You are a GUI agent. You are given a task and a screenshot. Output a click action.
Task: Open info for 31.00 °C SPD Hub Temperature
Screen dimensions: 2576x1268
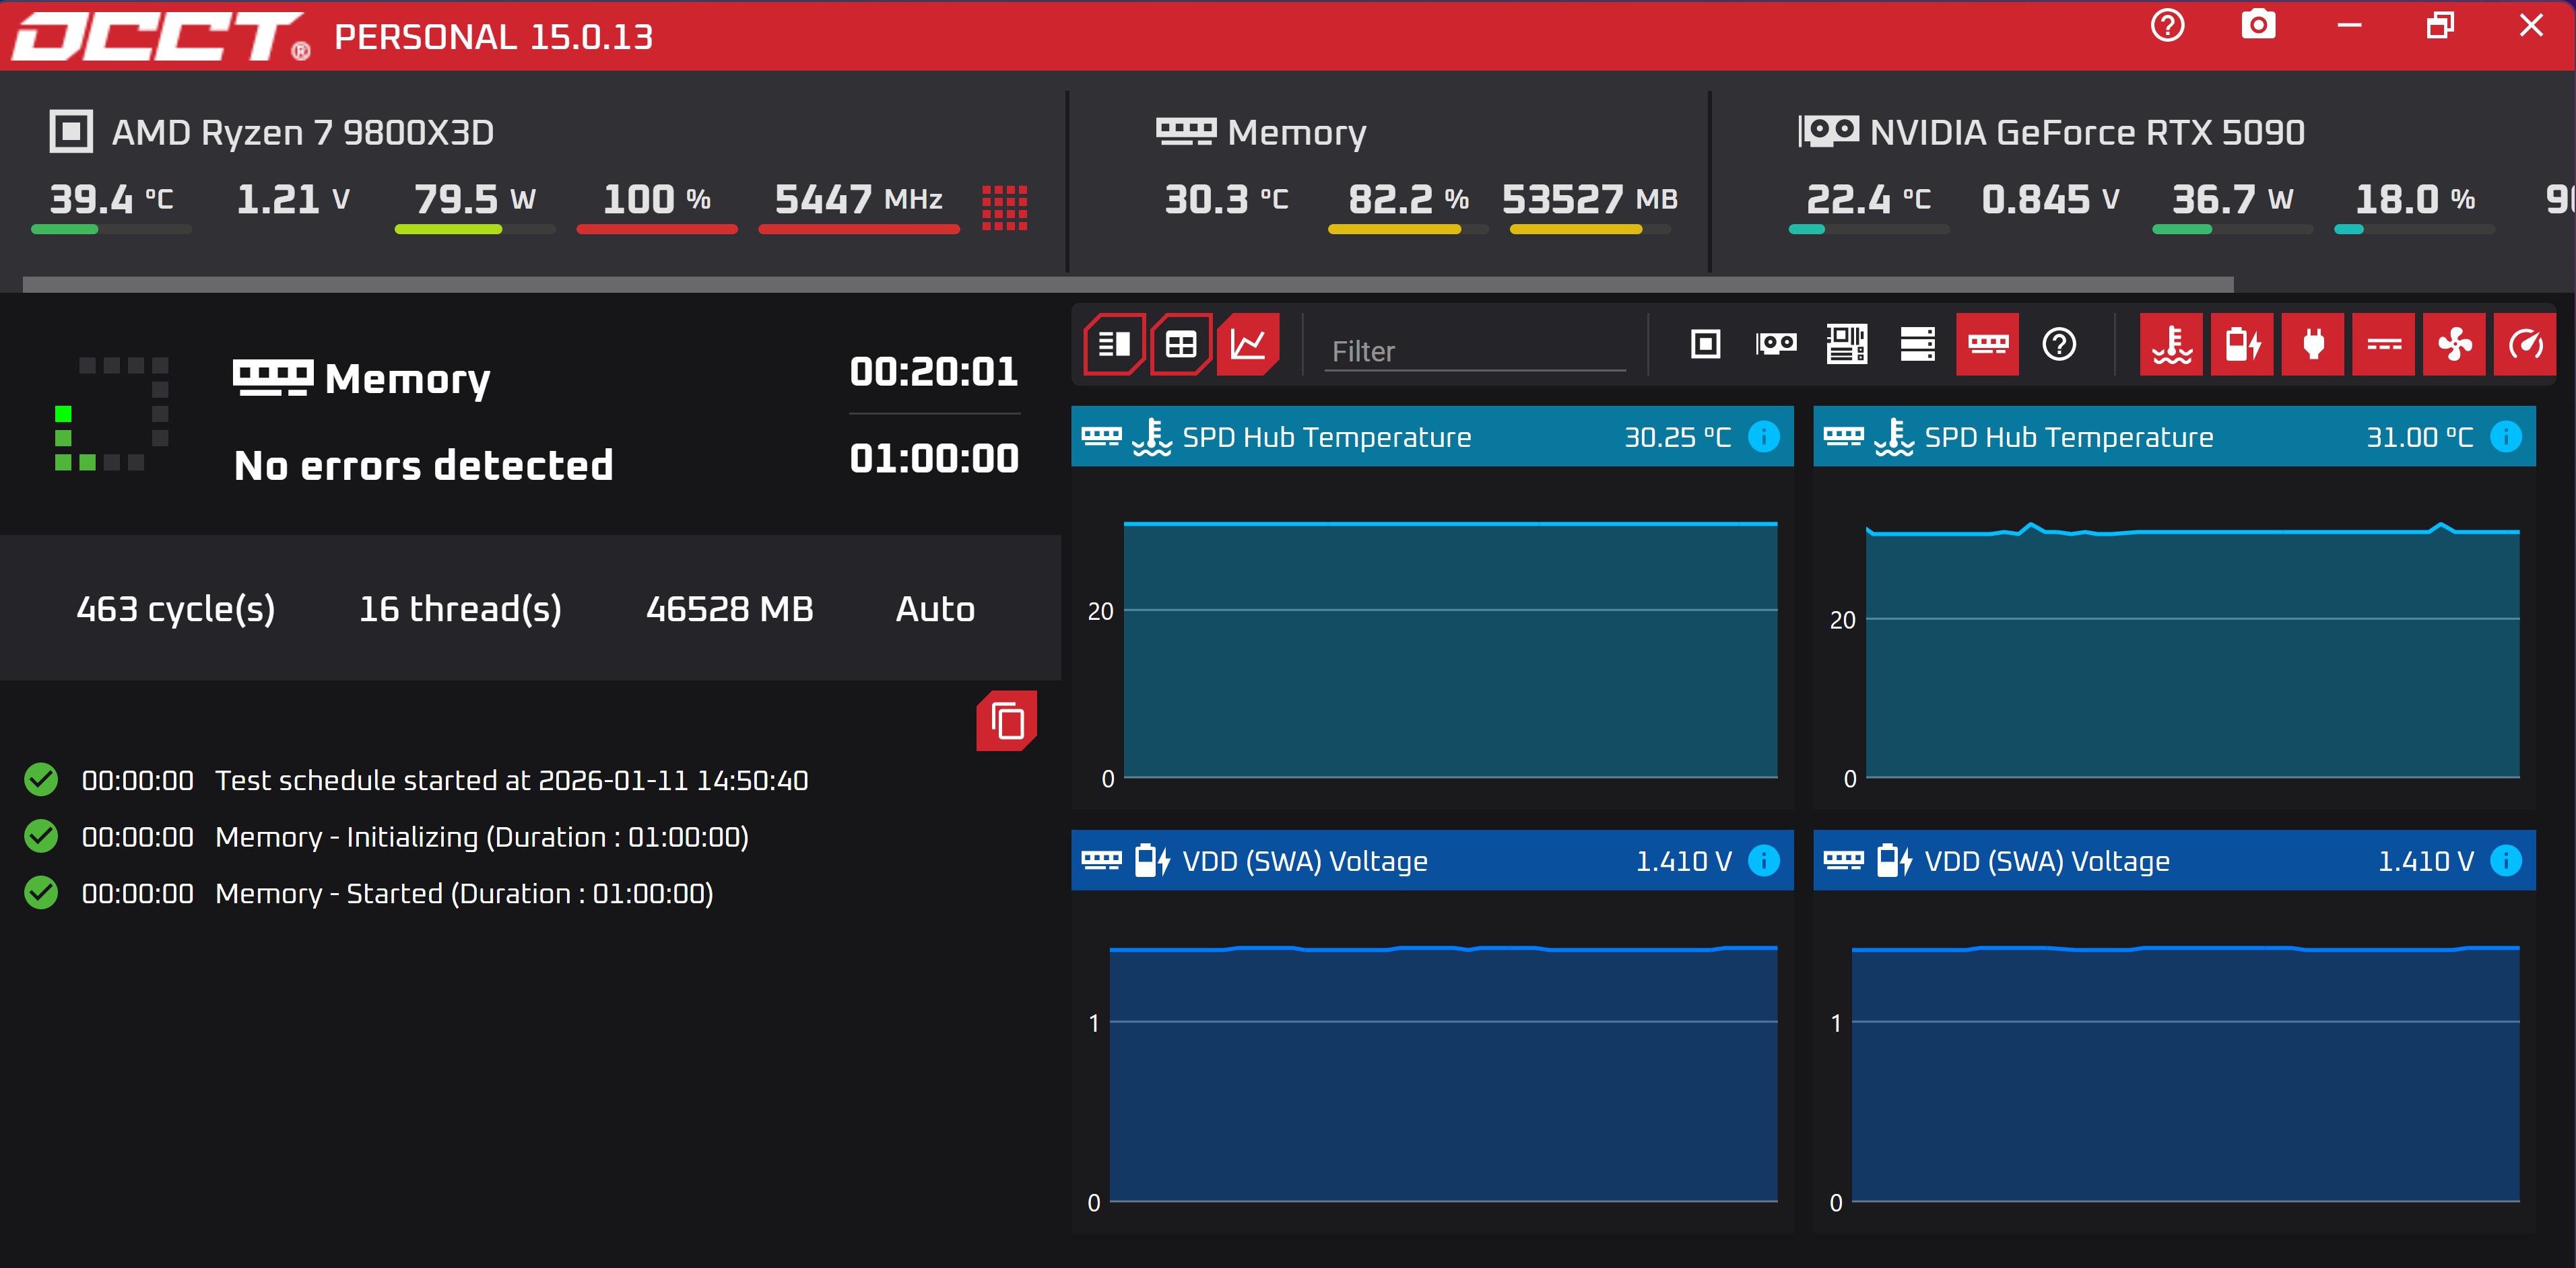(x=2506, y=437)
